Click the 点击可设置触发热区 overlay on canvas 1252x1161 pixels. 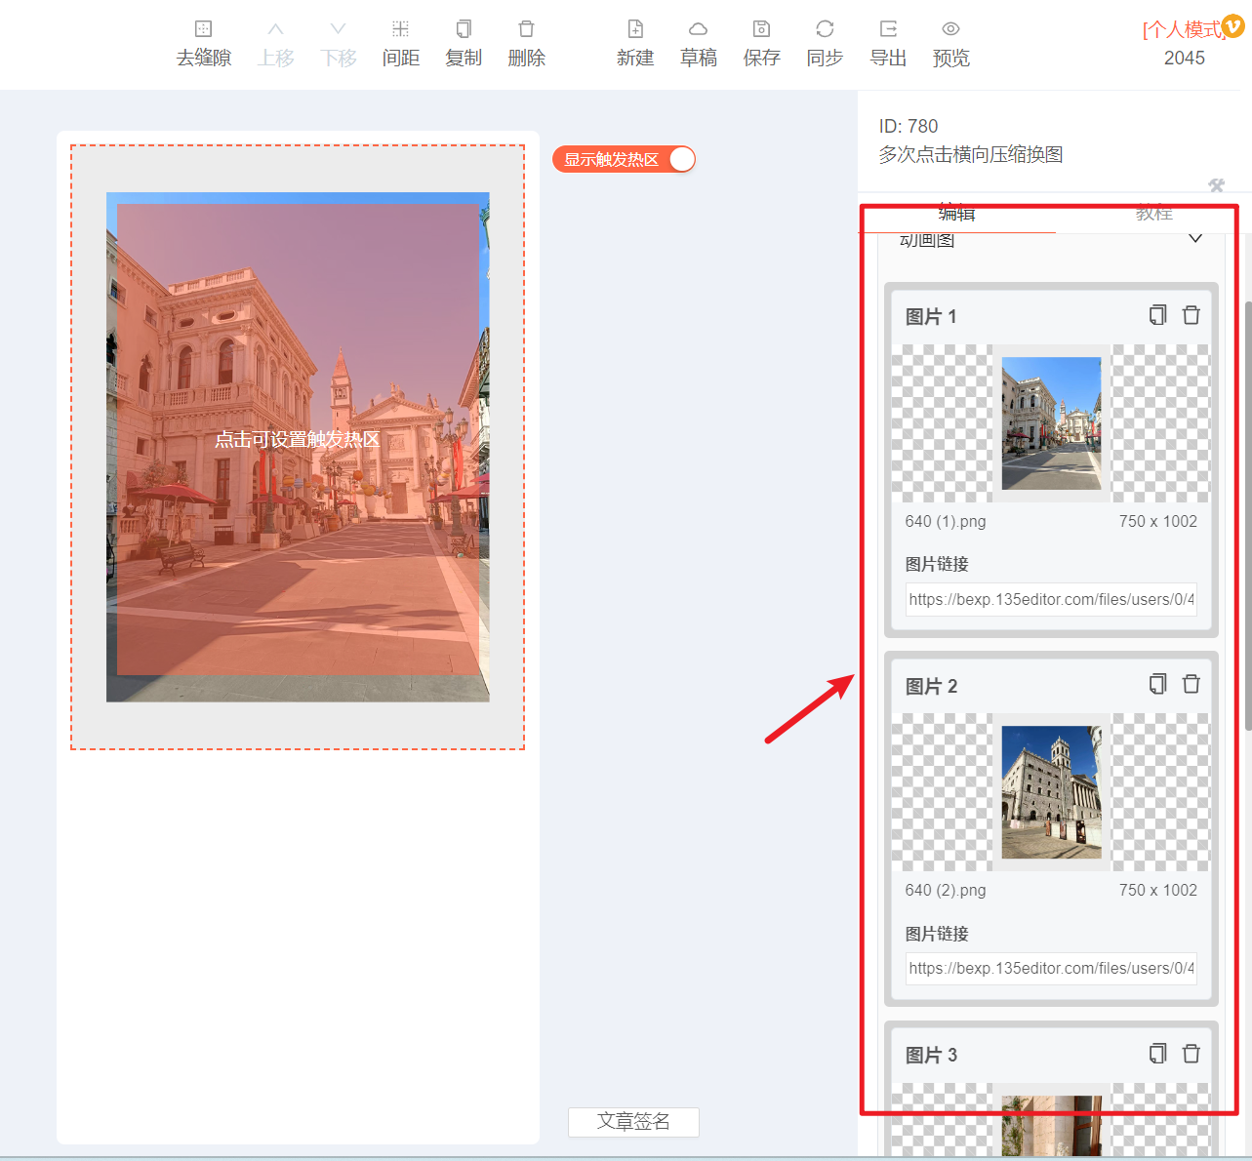298,439
